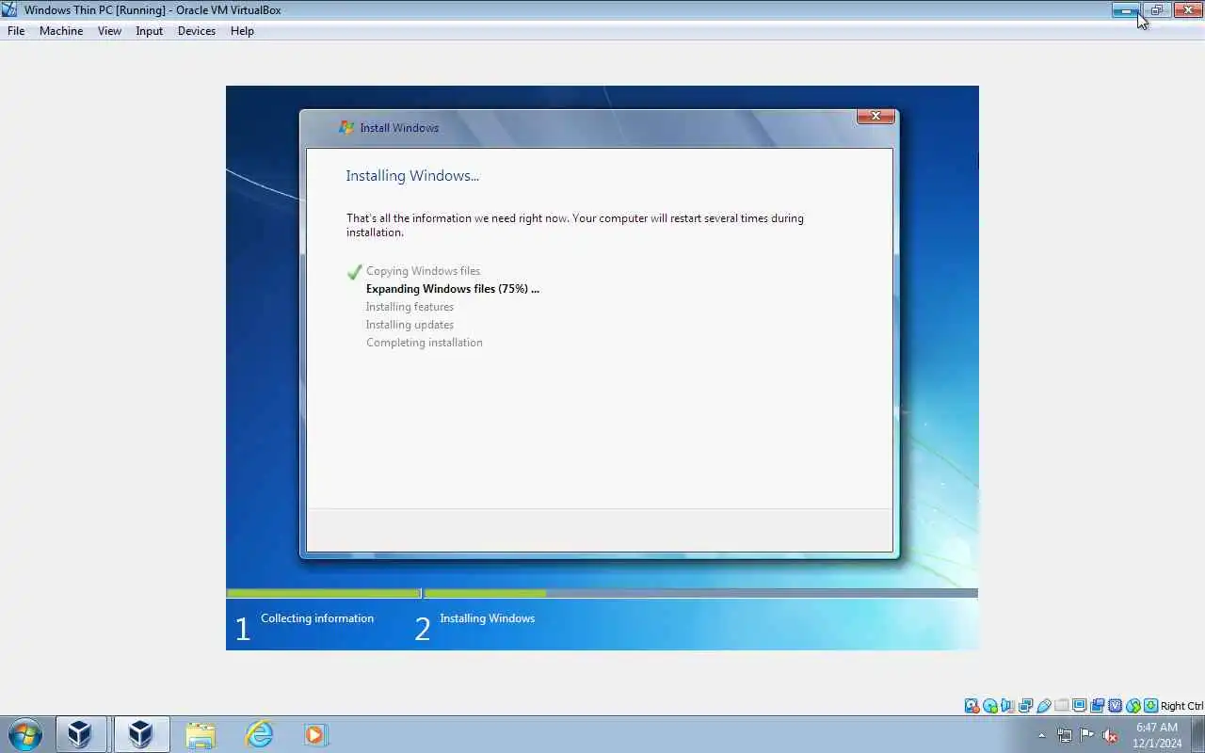Screen dimensions: 1205x753
Task: Click the Windows logo in Install Windows title
Action: (x=346, y=127)
